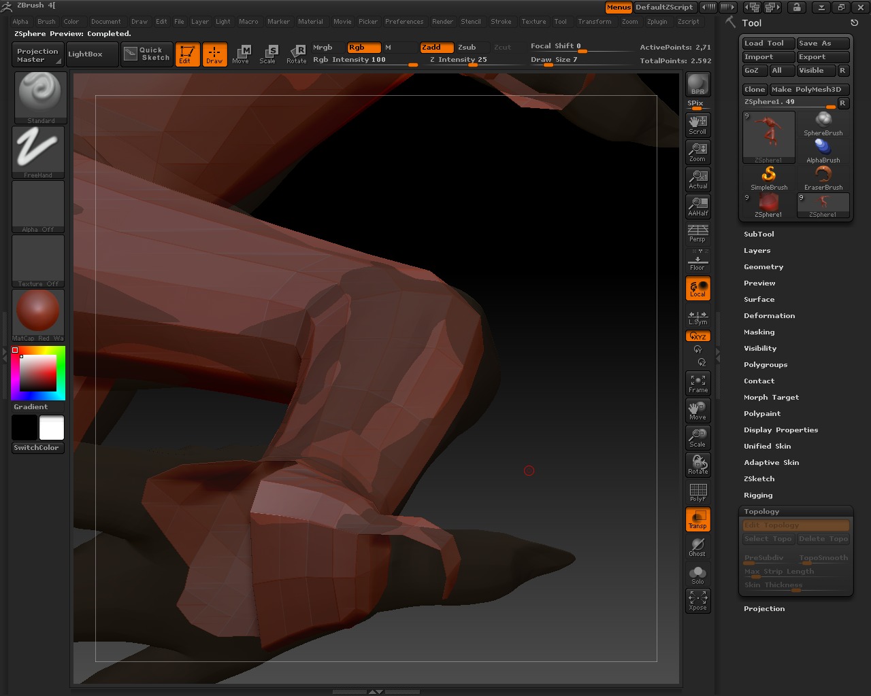The height and width of the screenshot is (696, 871).
Task: Select the Frame view icon
Action: (x=697, y=383)
